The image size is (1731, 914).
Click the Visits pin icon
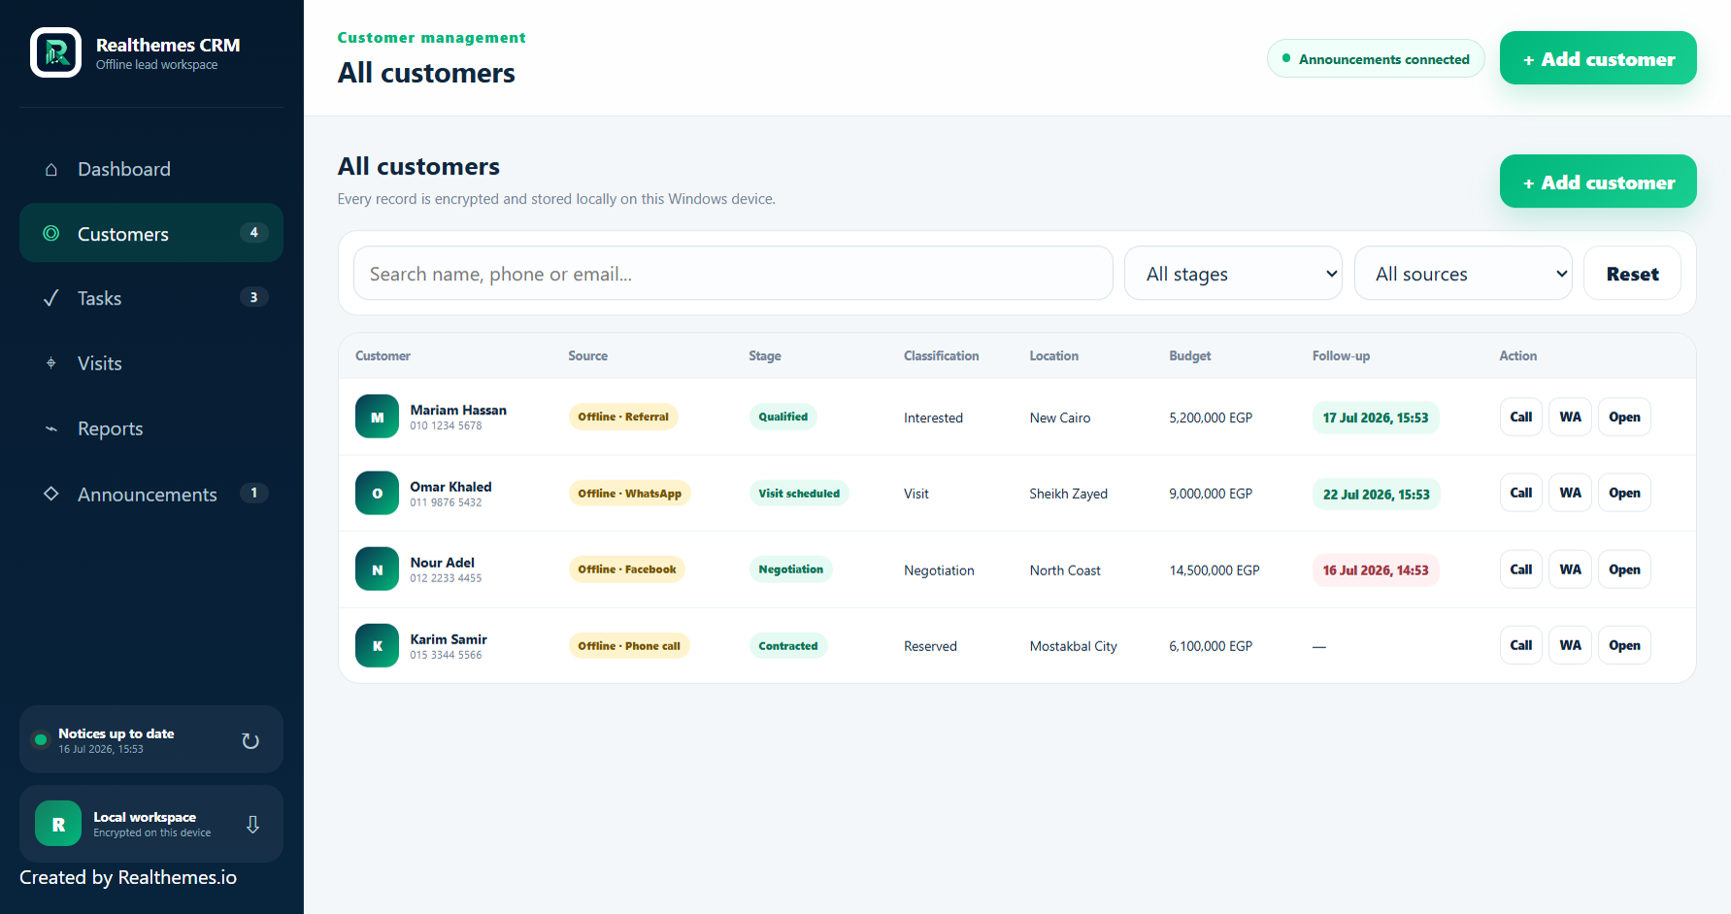coord(51,363)
